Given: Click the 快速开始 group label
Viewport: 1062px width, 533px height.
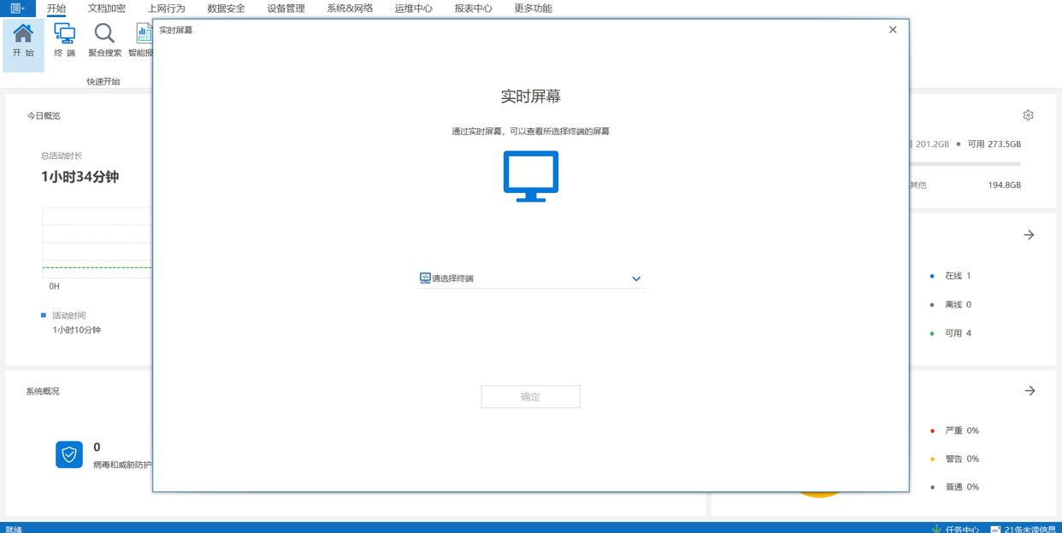Looking at the screenshot, I should point(103,81).
